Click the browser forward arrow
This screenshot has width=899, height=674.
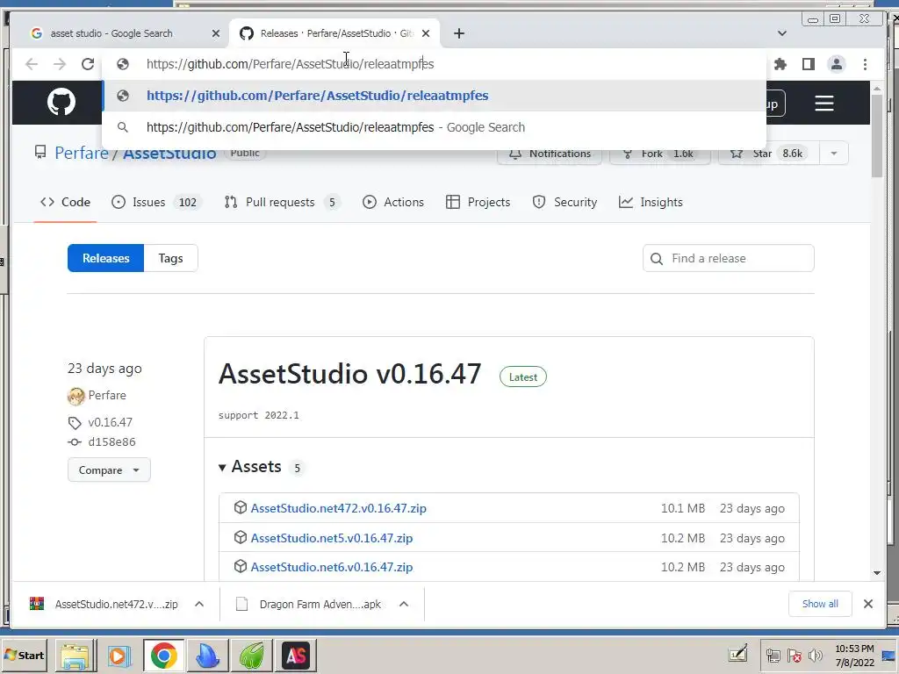[60, 64]
